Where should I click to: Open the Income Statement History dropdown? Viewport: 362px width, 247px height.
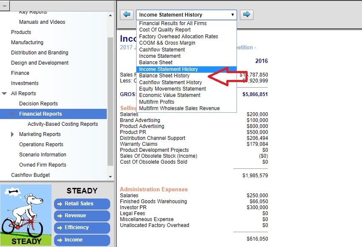[186, 14]
